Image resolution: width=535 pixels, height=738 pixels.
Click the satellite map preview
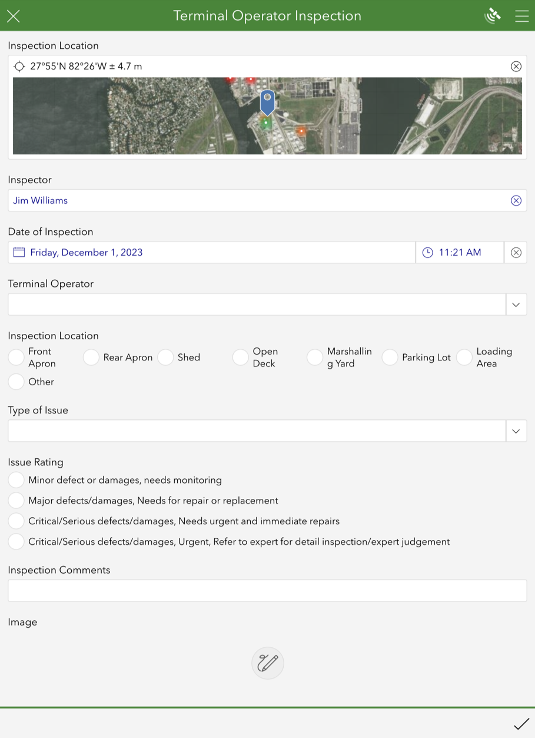click(267, 115)
